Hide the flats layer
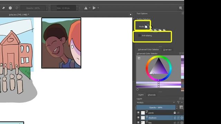221x124 pixels. coord(138,123)
